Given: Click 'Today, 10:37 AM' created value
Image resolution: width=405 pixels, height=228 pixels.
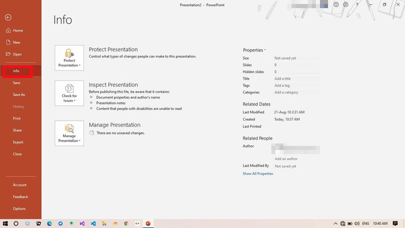Looking at the screenshot, I should (x=287, y=119).
